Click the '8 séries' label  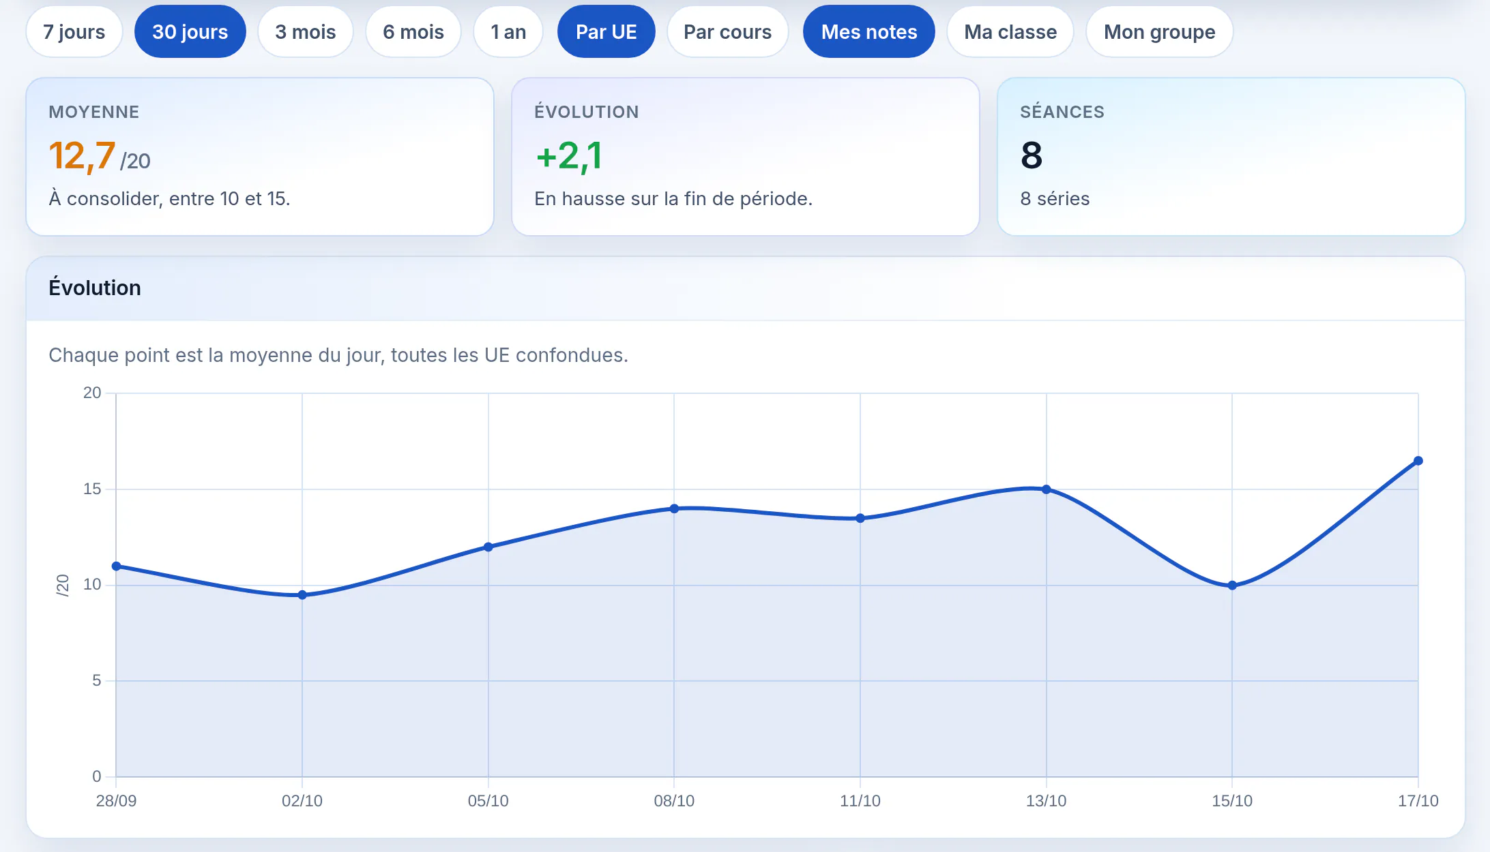pyautogui.click(x=1055, y=198)
